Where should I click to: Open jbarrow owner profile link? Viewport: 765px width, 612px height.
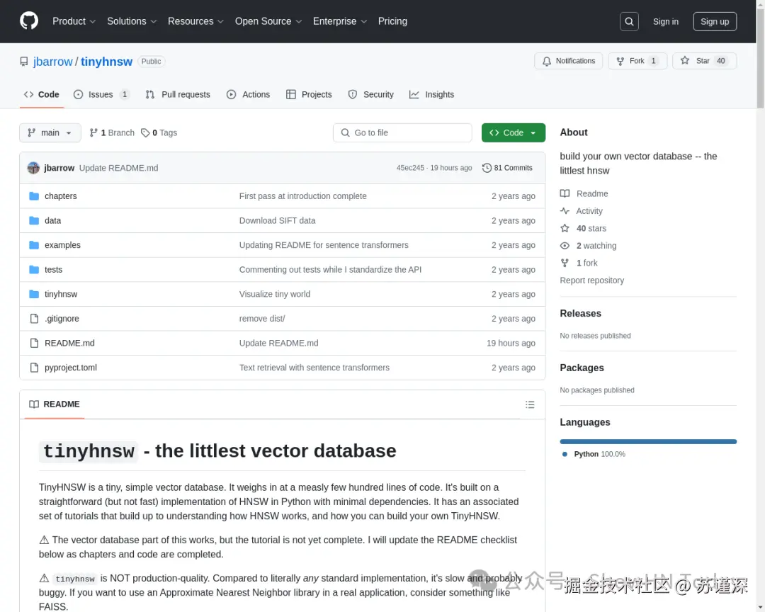point(52,62)
